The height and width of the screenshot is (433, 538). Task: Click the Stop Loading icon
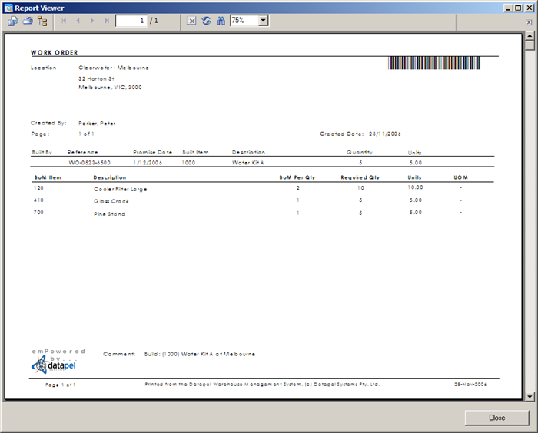click(192, 21)
